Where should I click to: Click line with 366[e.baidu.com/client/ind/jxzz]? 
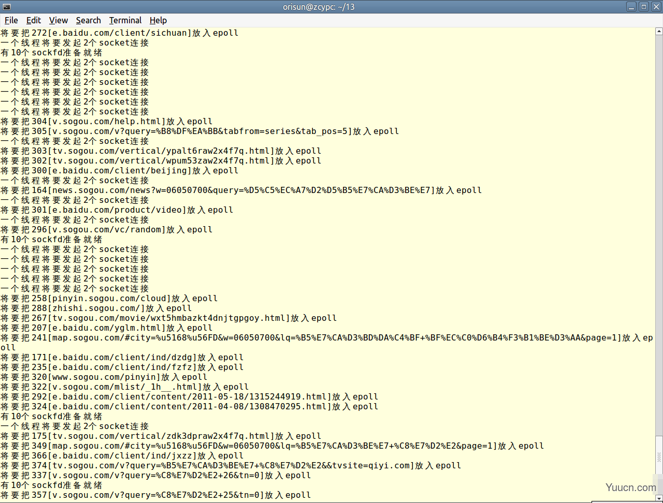tap(122, 456)
